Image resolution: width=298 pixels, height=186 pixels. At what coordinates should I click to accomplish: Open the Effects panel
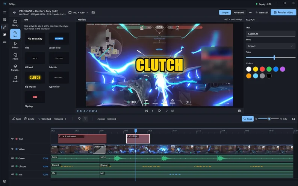(15, 45)
